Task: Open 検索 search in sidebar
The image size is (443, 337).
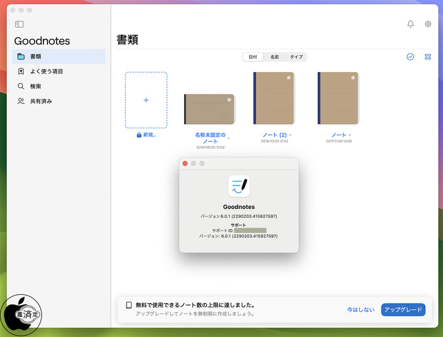Action: tap(59, 86)
